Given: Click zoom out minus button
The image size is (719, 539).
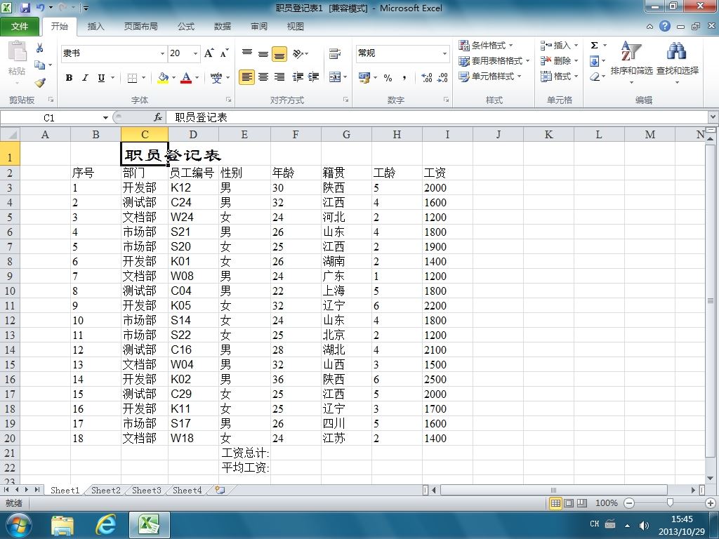Looking at the screenshot, I should click(x=629, y=503).
